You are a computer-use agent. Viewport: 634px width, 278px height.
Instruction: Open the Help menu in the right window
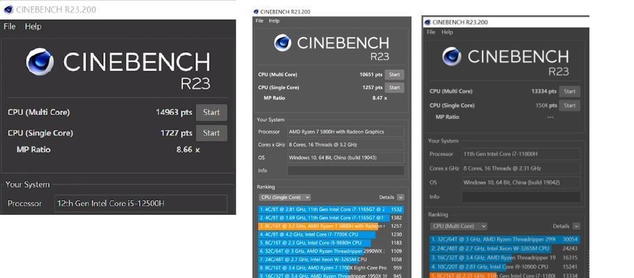pos(447,32)
